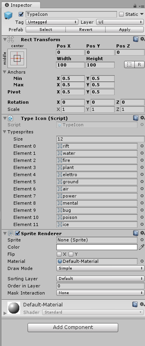Toggle the Inspector lock icon
The image size is (145, 346).
[x=135, y=6]
